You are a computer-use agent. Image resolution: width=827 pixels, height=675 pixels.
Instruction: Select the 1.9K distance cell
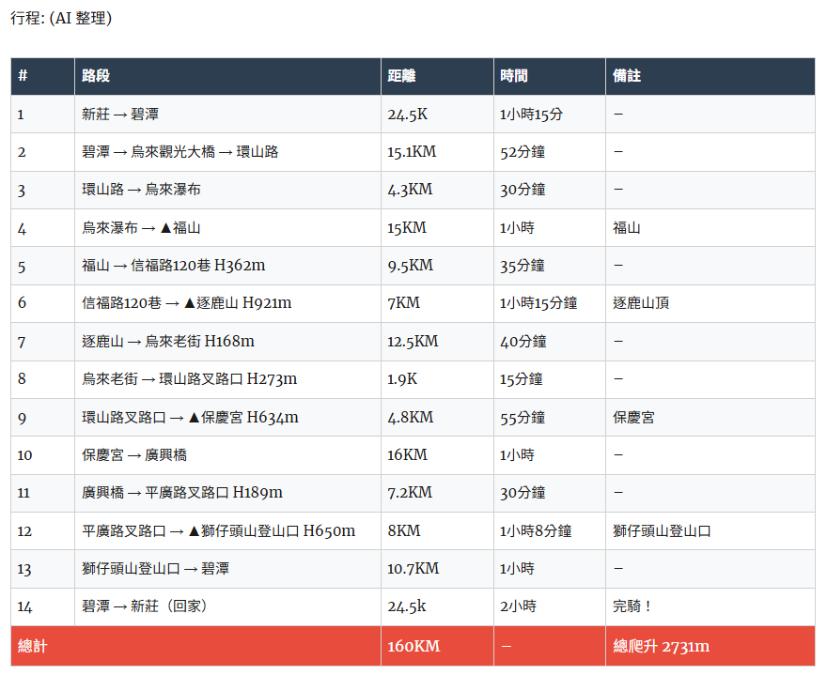[x=404, y=379]
